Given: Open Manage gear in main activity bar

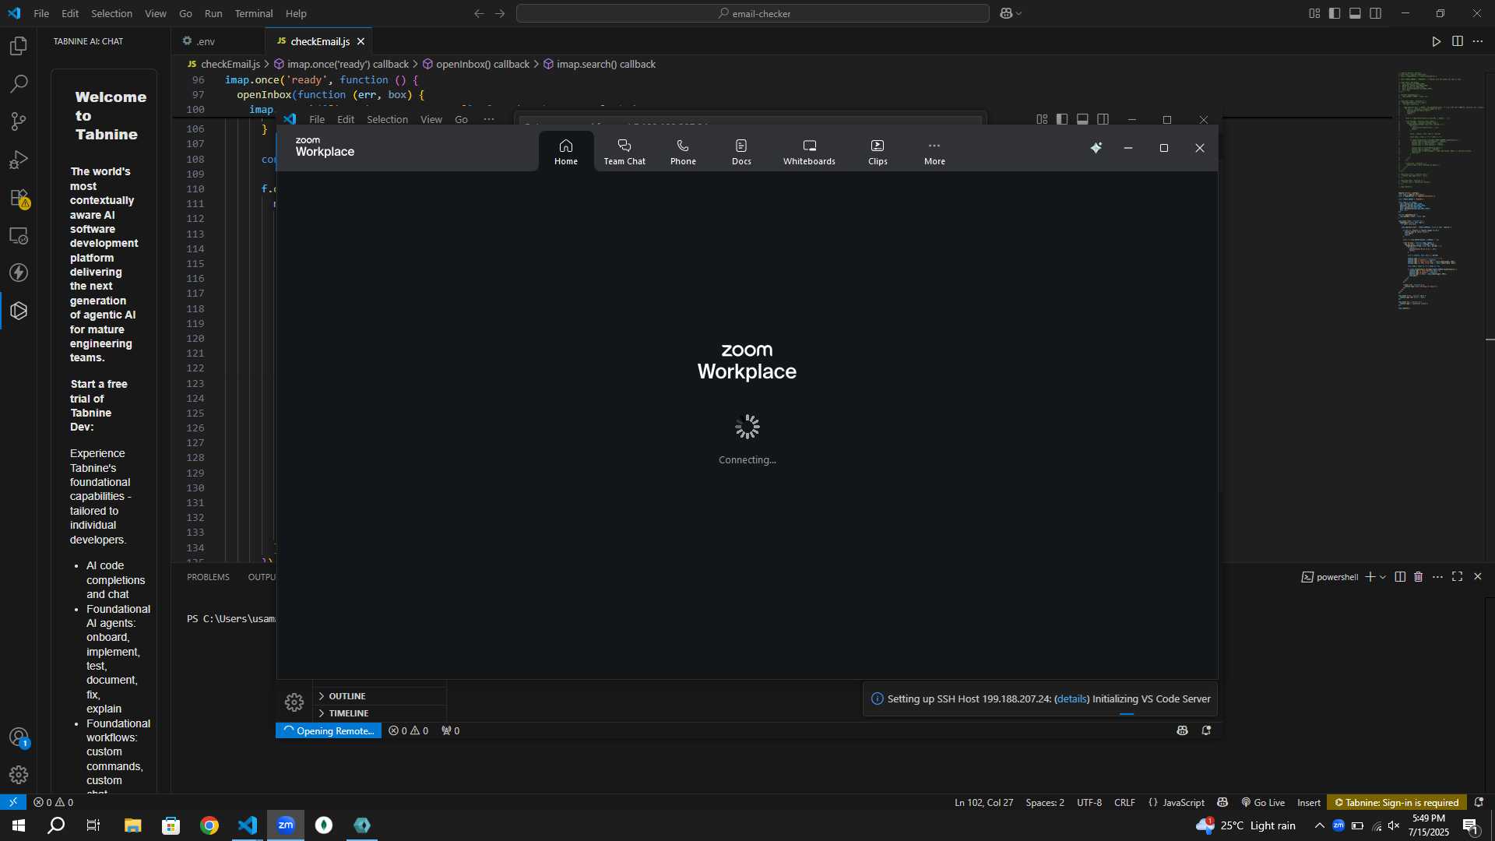Looking at the screenshot, I should (19, 775).
